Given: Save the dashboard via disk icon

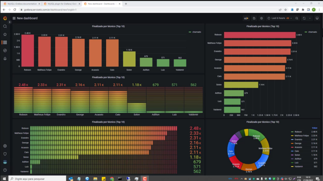Looking at the screenshot, I should click(x=254, y=18).
